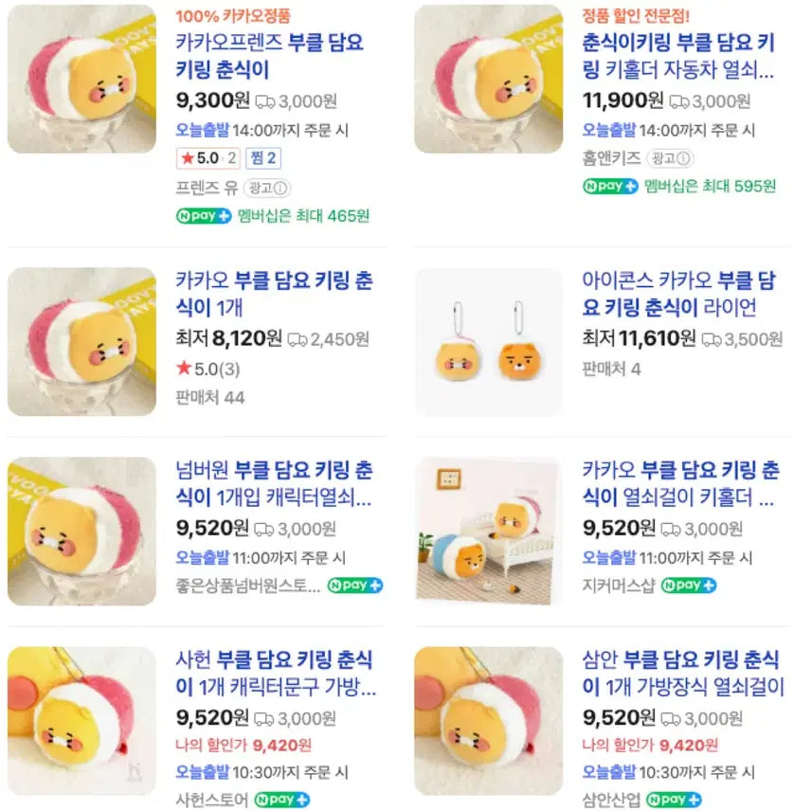
Task: Click the N Pay+ icon beside 지커머스샵
Action: pos(689,586)
